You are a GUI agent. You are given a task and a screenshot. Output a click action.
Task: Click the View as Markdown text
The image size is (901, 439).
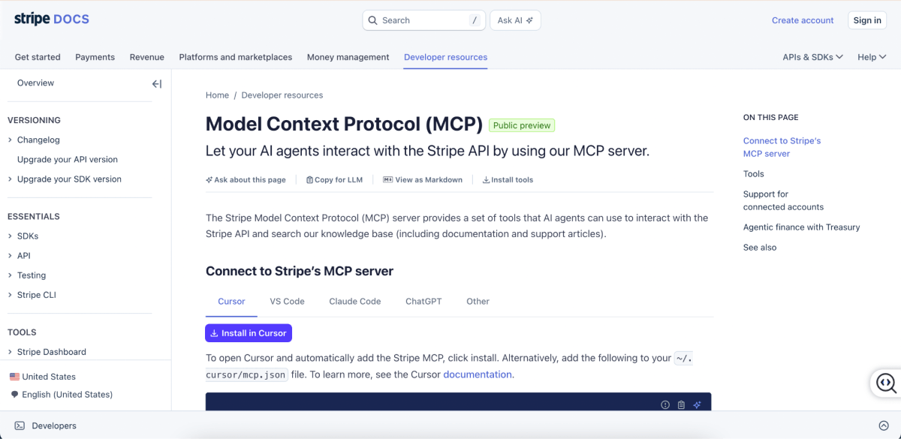click(429, 180)
